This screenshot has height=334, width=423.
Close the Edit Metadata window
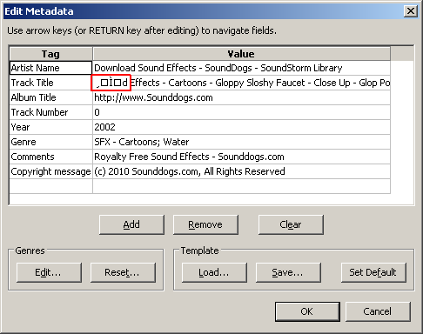click(411, 11)
